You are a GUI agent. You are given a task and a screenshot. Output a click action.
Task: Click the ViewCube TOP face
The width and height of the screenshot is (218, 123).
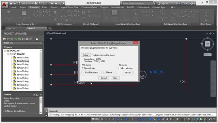click(207, 44)
